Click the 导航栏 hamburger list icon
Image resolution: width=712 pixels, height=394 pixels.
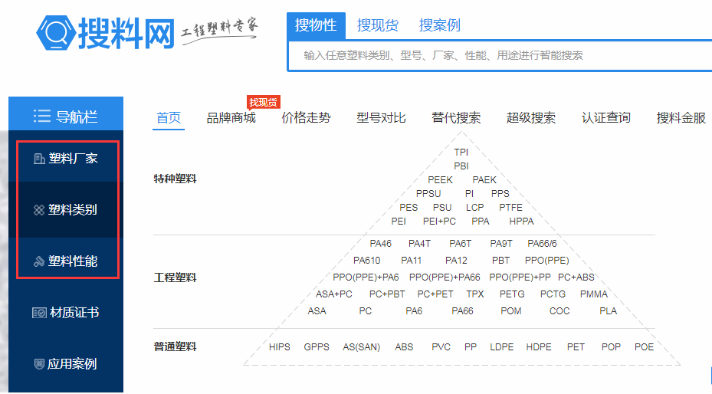tap(41, 117)
